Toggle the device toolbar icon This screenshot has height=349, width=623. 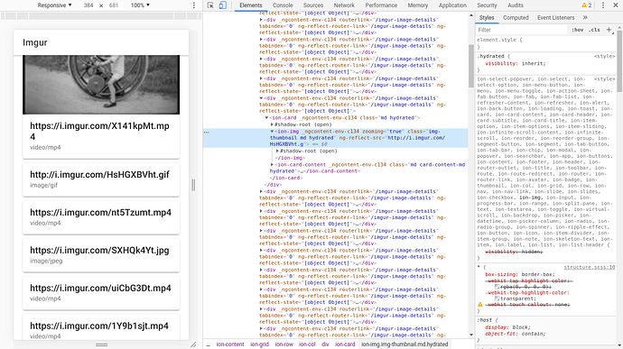click(222, 5)
